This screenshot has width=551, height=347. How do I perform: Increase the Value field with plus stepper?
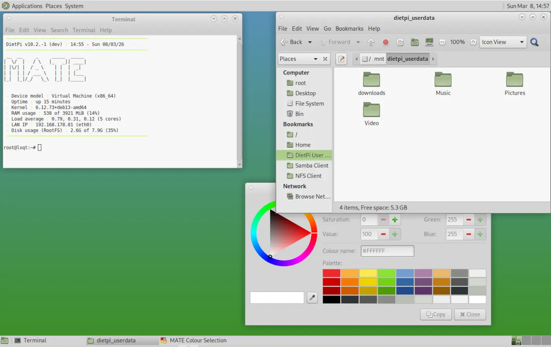395,234
